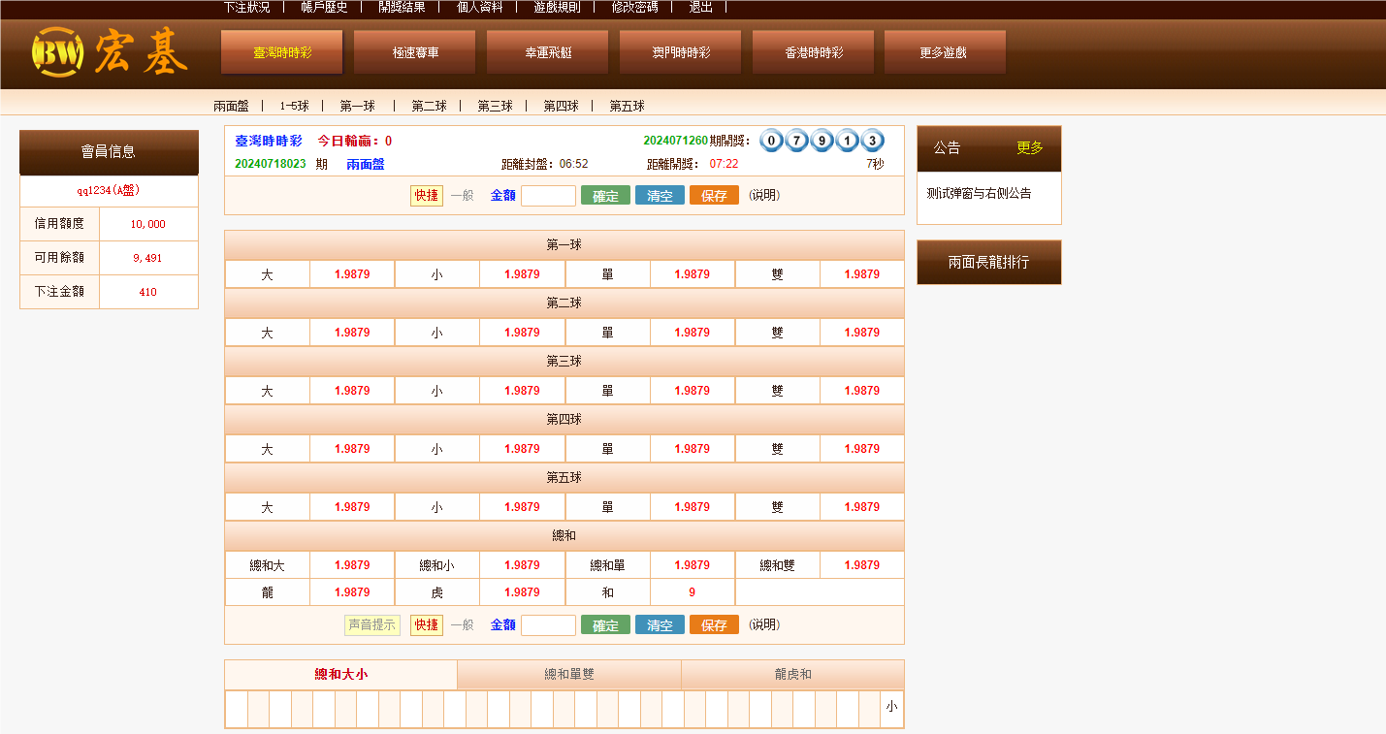Select 第三球 in the sub navigation

click(495, 106)
